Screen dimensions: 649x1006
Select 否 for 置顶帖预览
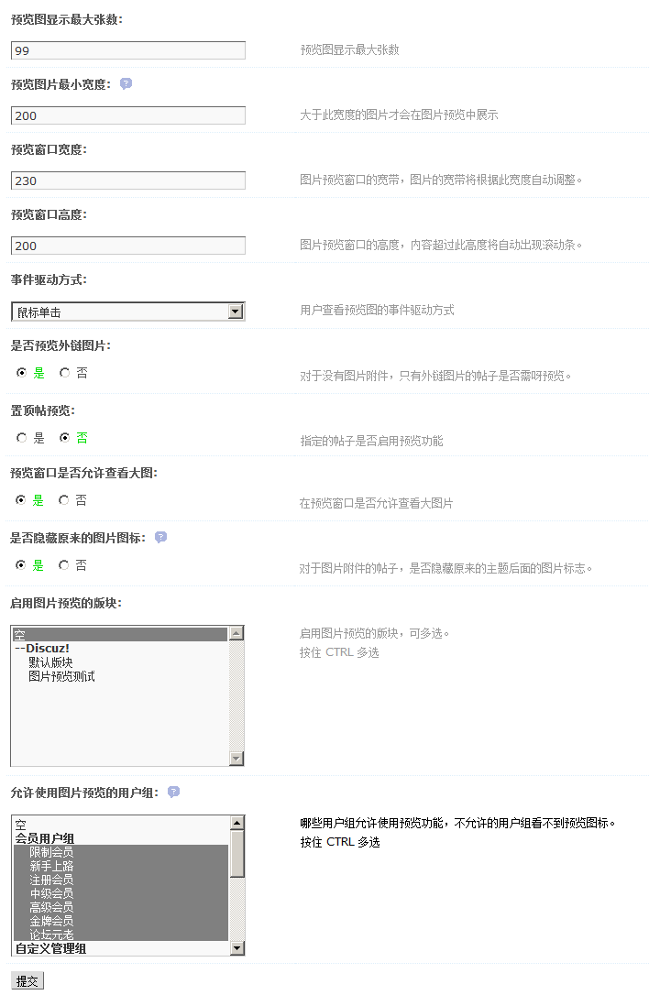[x=64, y=438]
